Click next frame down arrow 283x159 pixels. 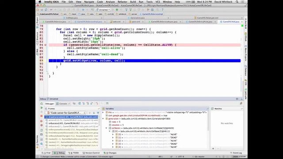(x=94, y=113)
